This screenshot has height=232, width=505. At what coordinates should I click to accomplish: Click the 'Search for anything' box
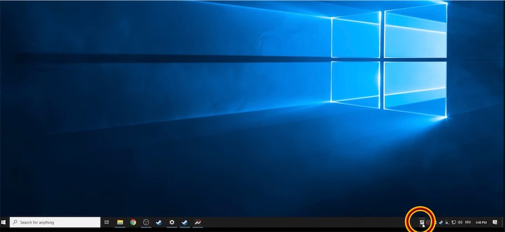tap(55, 222)
